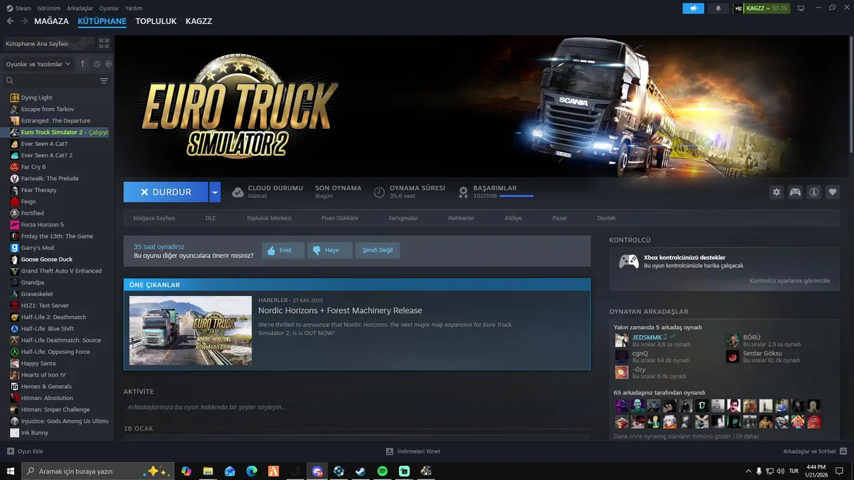Open Nordic Horizons + Forest Machinery headline

340,311
